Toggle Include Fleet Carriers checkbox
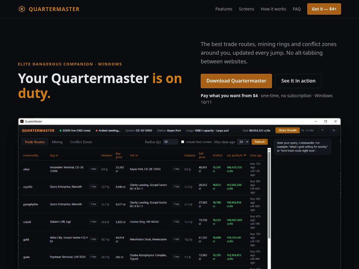The height and width of the screenshot is (269, 359). pyautogui.click(x=183, y=142)
